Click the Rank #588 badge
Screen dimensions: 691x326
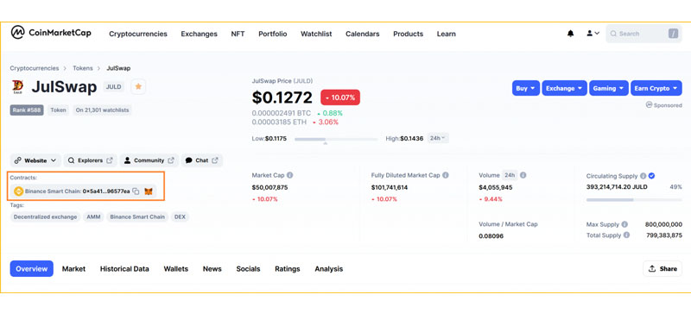point(27,110)
